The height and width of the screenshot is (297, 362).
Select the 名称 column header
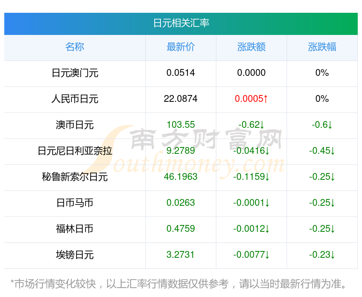75,47
